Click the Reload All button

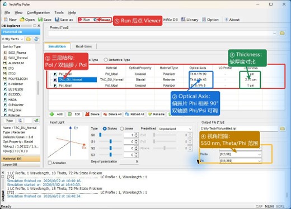[134, 114]
